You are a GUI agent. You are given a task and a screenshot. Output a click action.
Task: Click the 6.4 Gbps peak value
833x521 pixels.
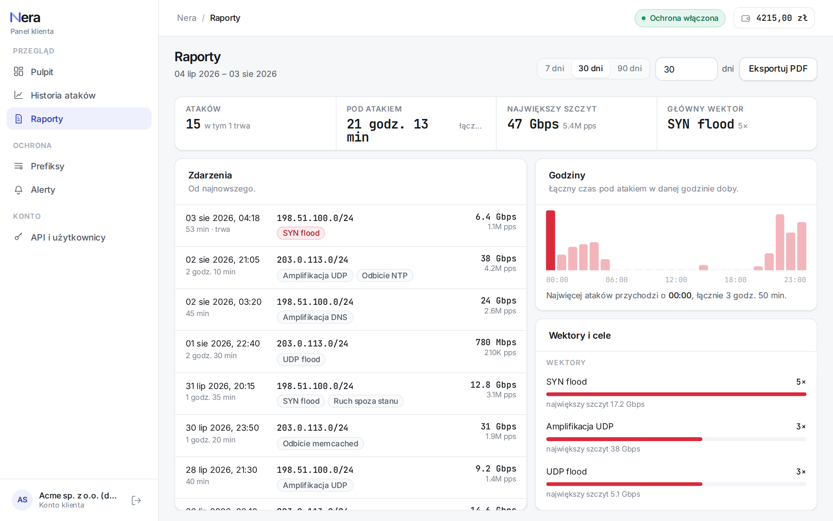496,217
